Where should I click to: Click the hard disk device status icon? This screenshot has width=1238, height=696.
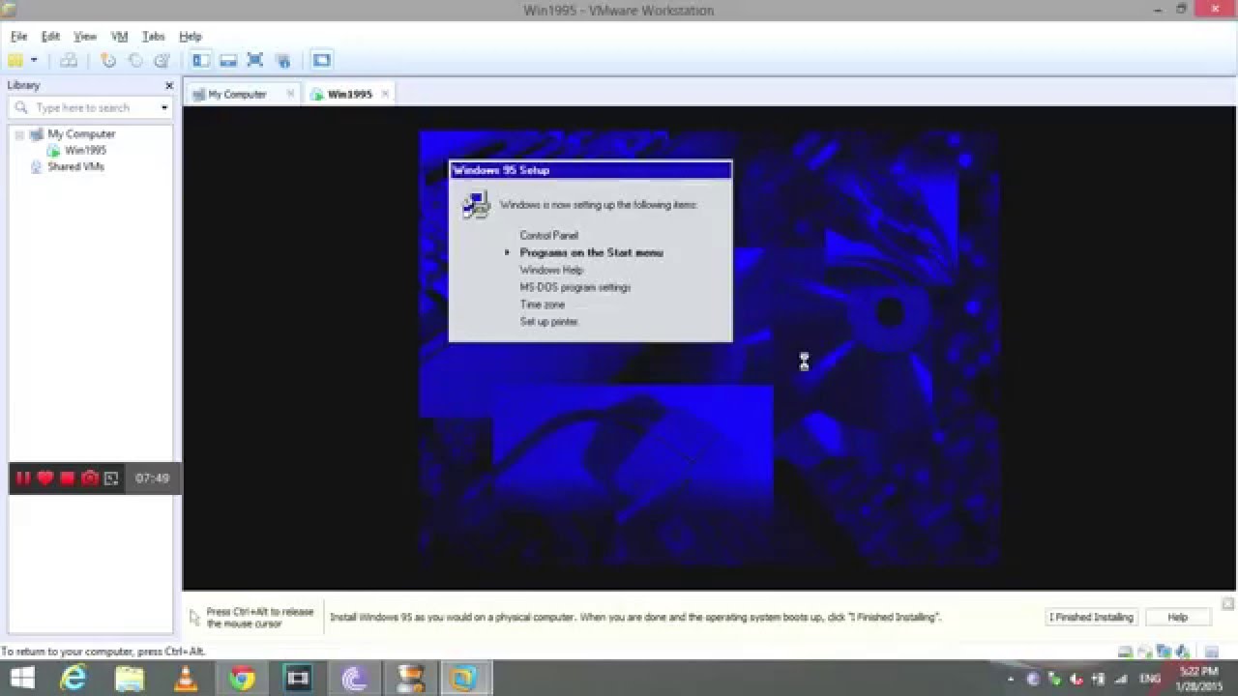[1126, 652]
